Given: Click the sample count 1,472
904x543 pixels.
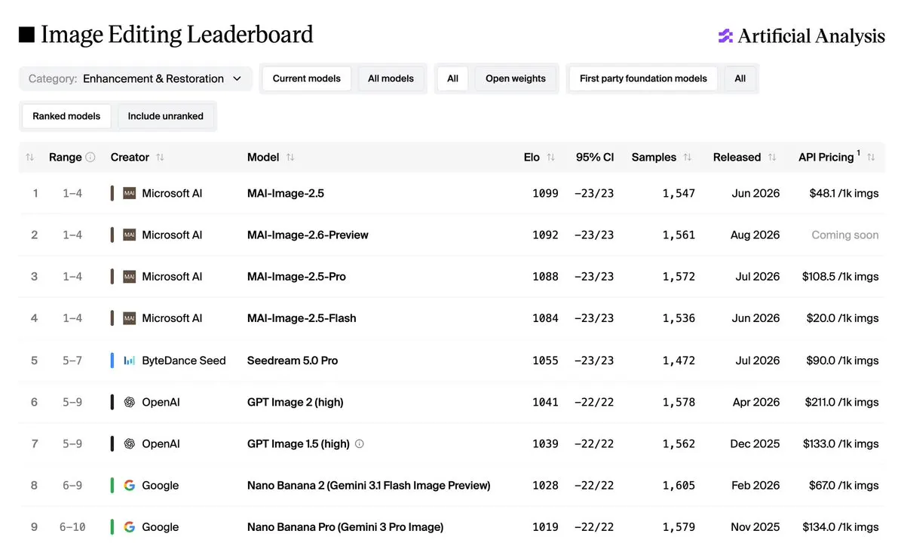Looking at the screenshot, I should tap(679, 360).
